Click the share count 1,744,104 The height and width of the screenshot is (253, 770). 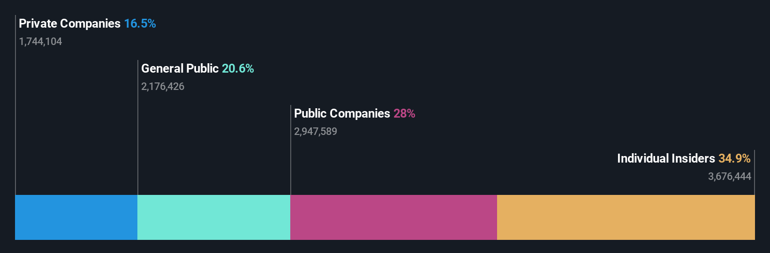point(40,42)
